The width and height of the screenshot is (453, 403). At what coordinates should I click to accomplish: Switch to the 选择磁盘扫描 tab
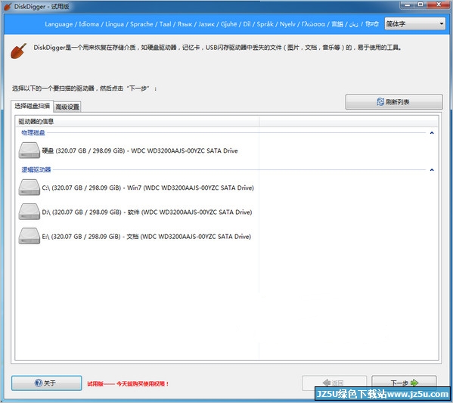tap(32, 106)
